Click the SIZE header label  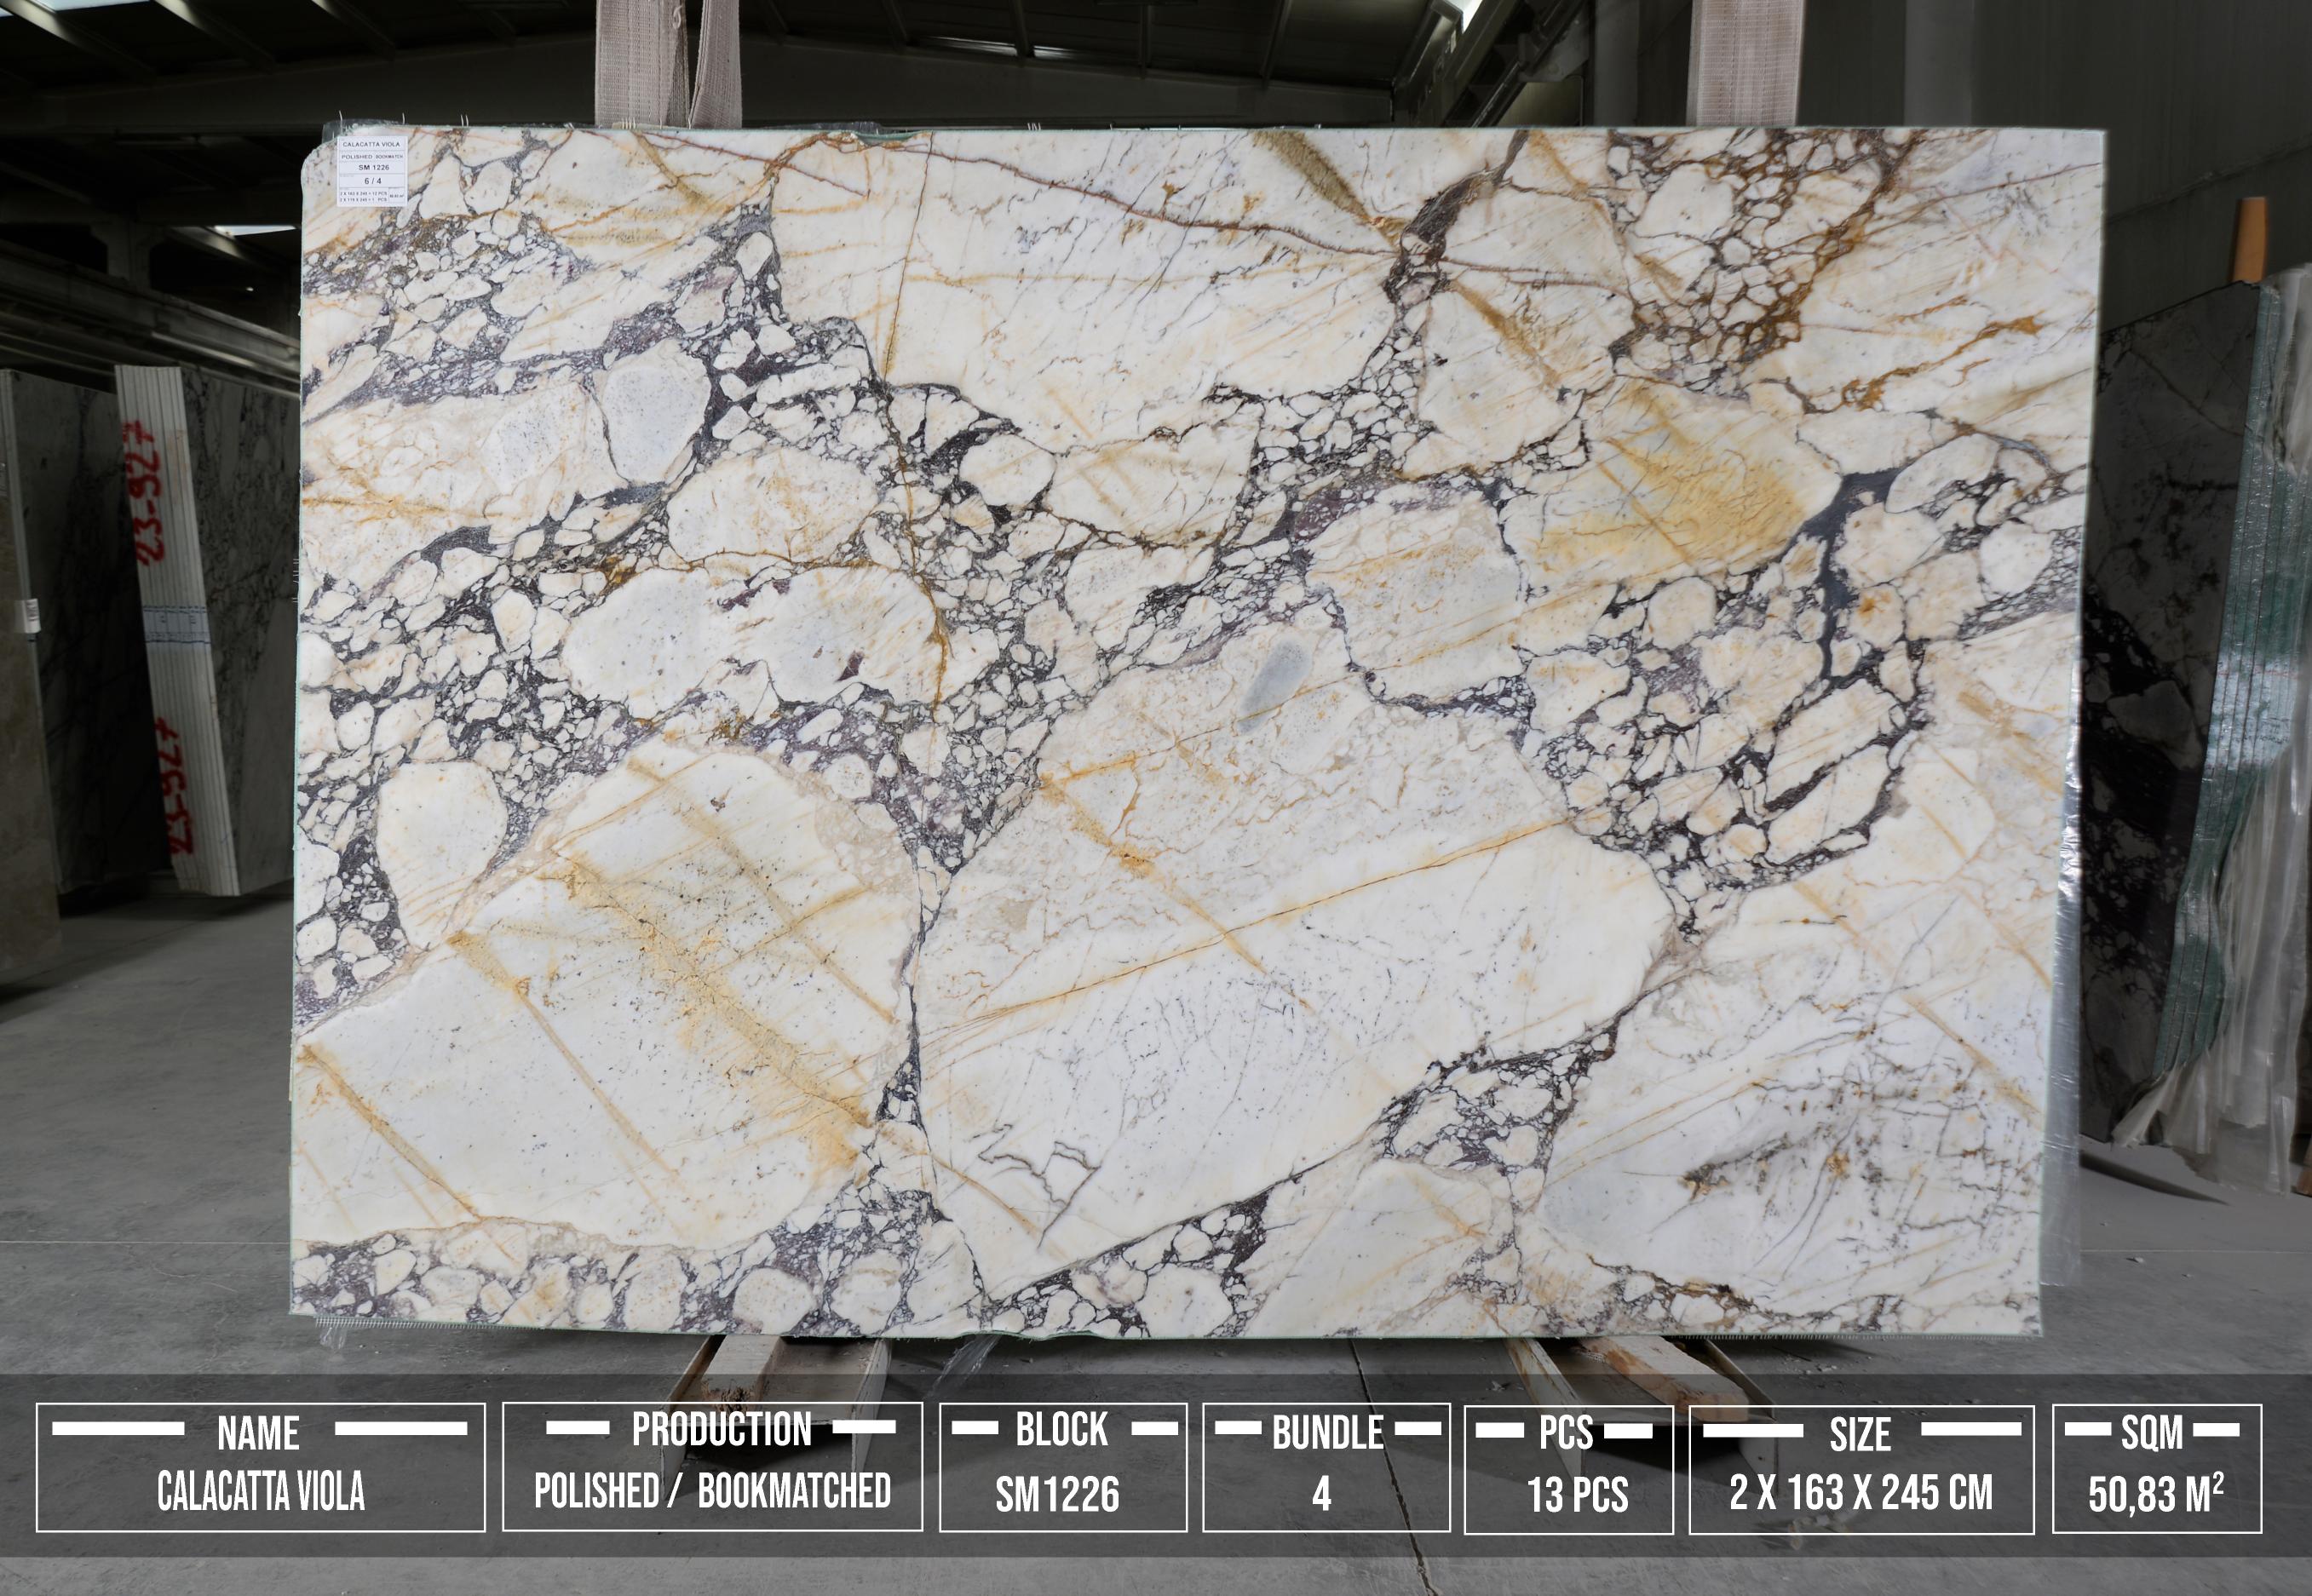point(1860,1435)
